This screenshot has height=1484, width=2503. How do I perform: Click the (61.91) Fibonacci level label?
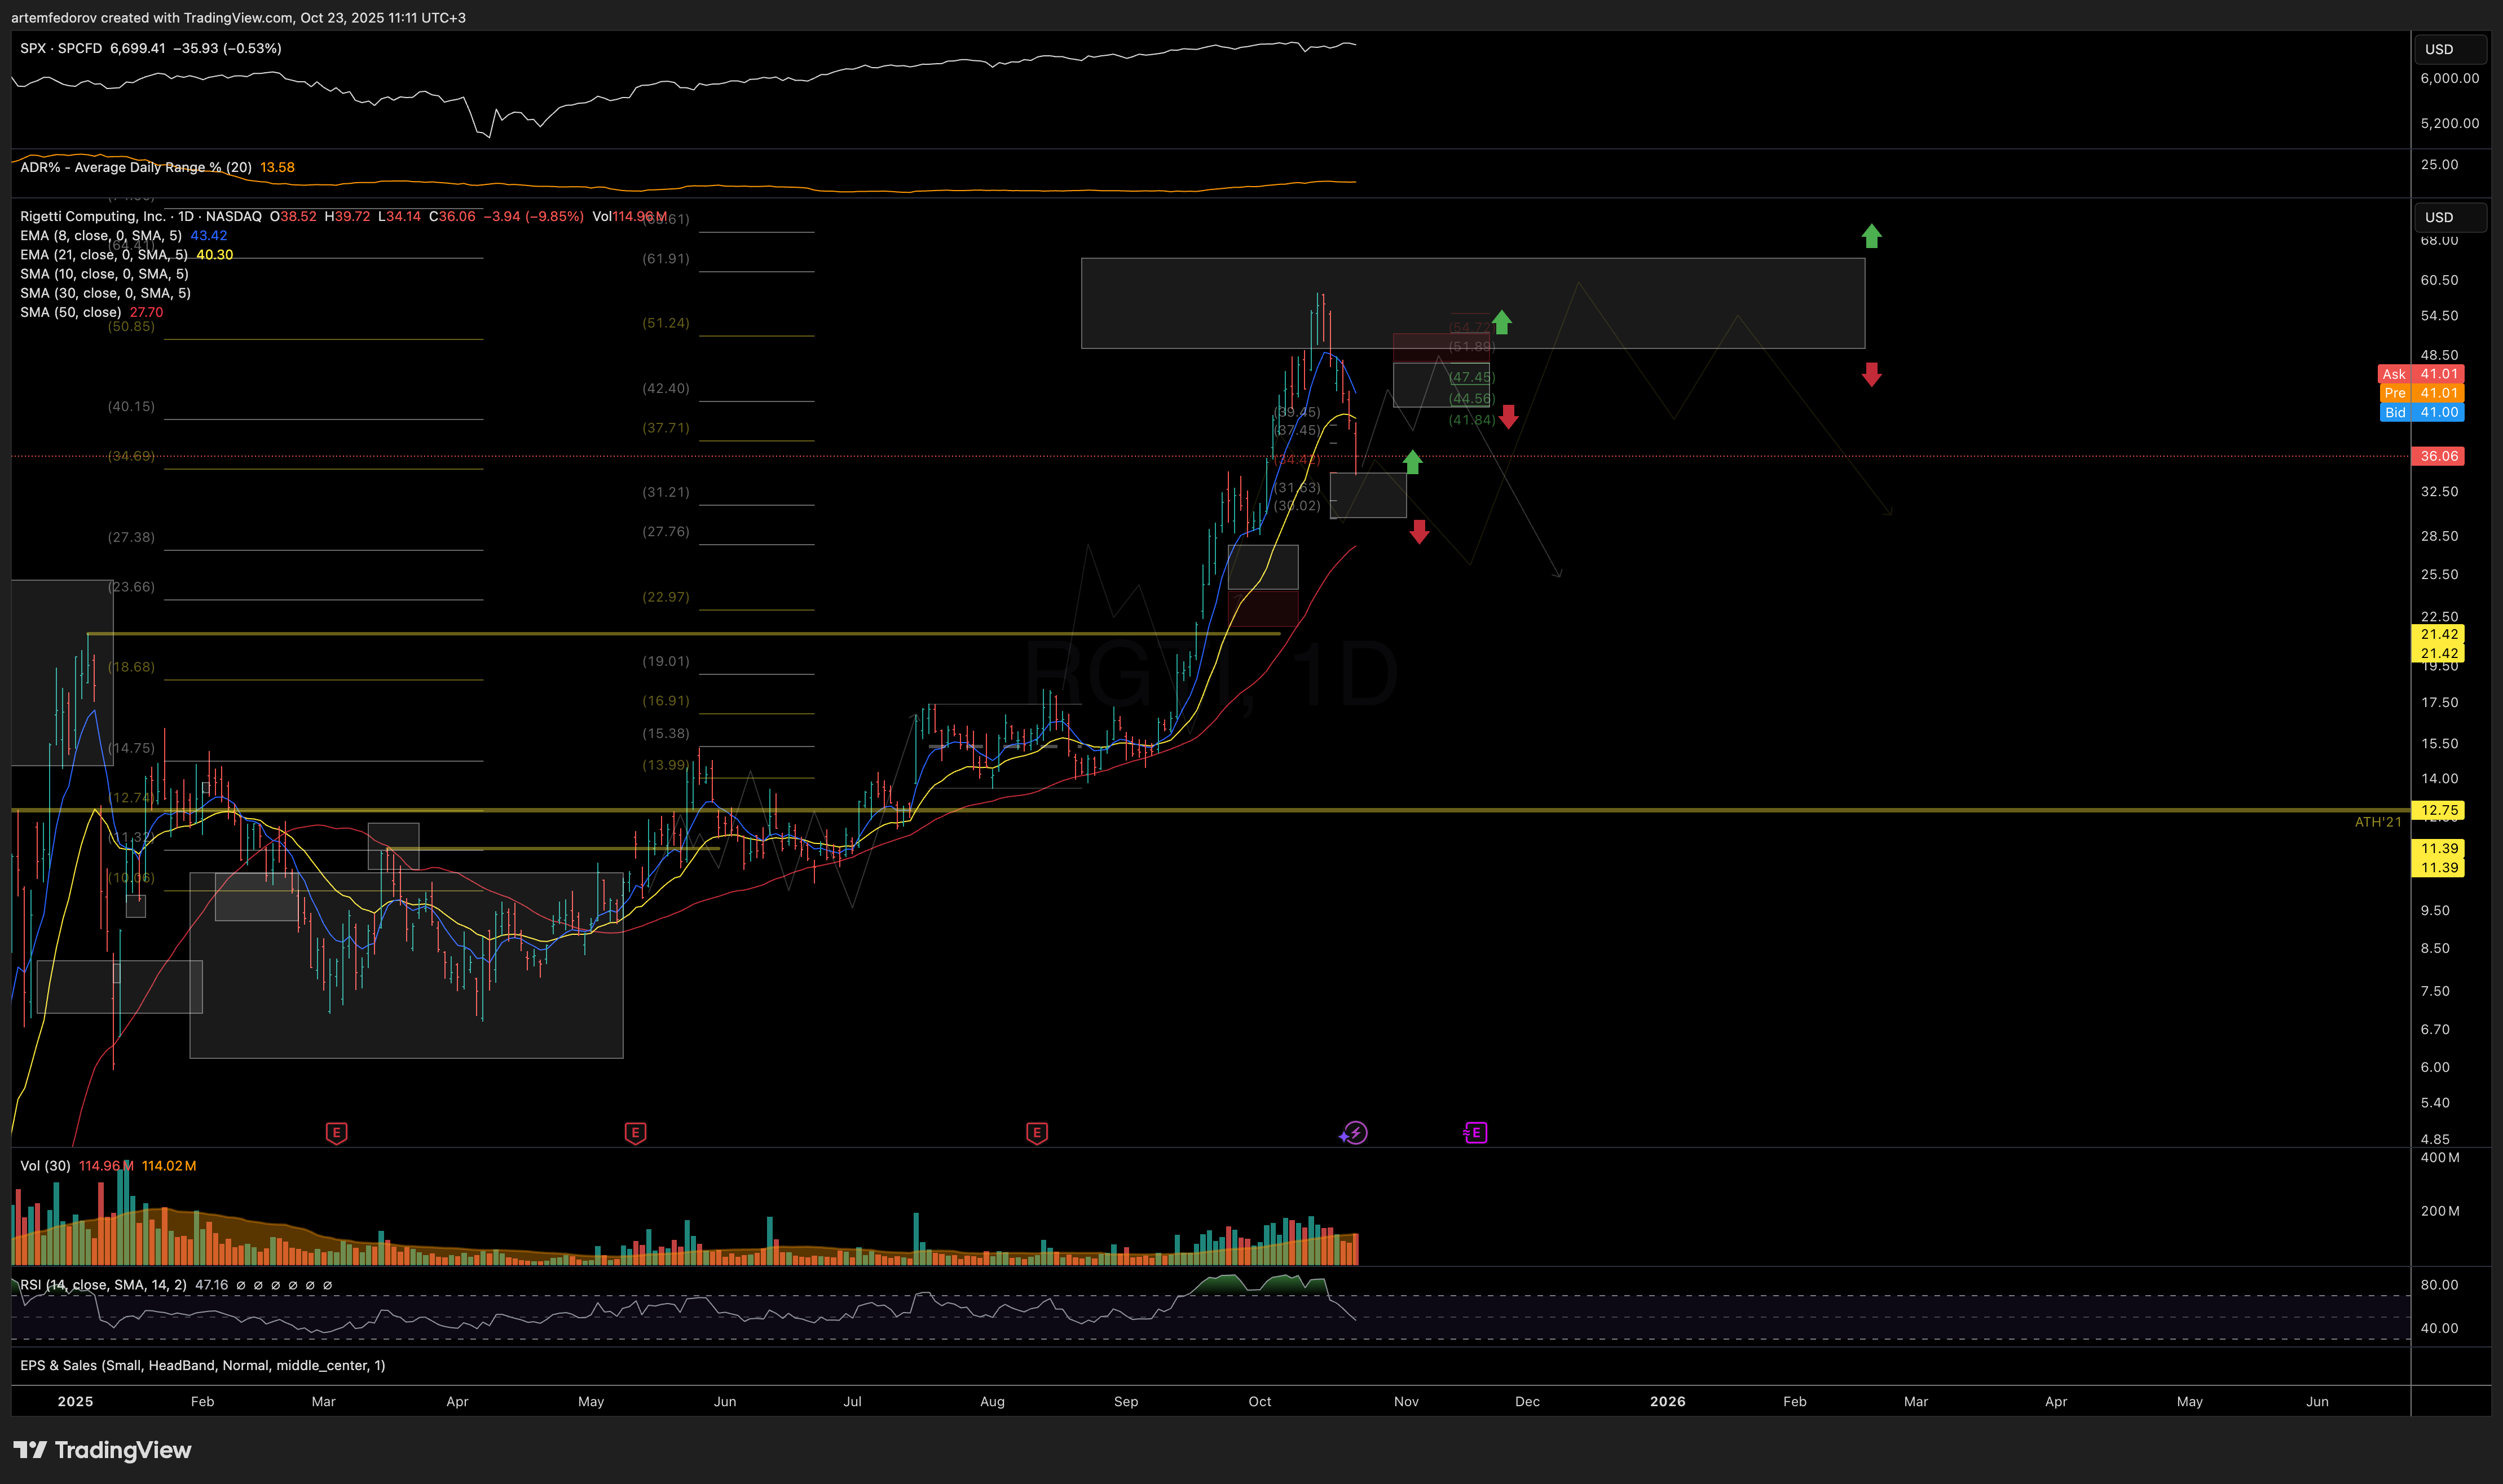pyautogui.click(x=666, y=258)
